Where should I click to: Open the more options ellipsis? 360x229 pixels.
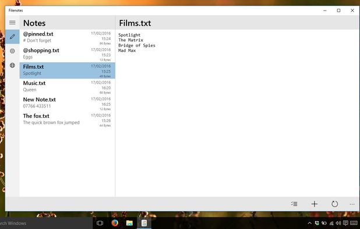pos(352,204)
